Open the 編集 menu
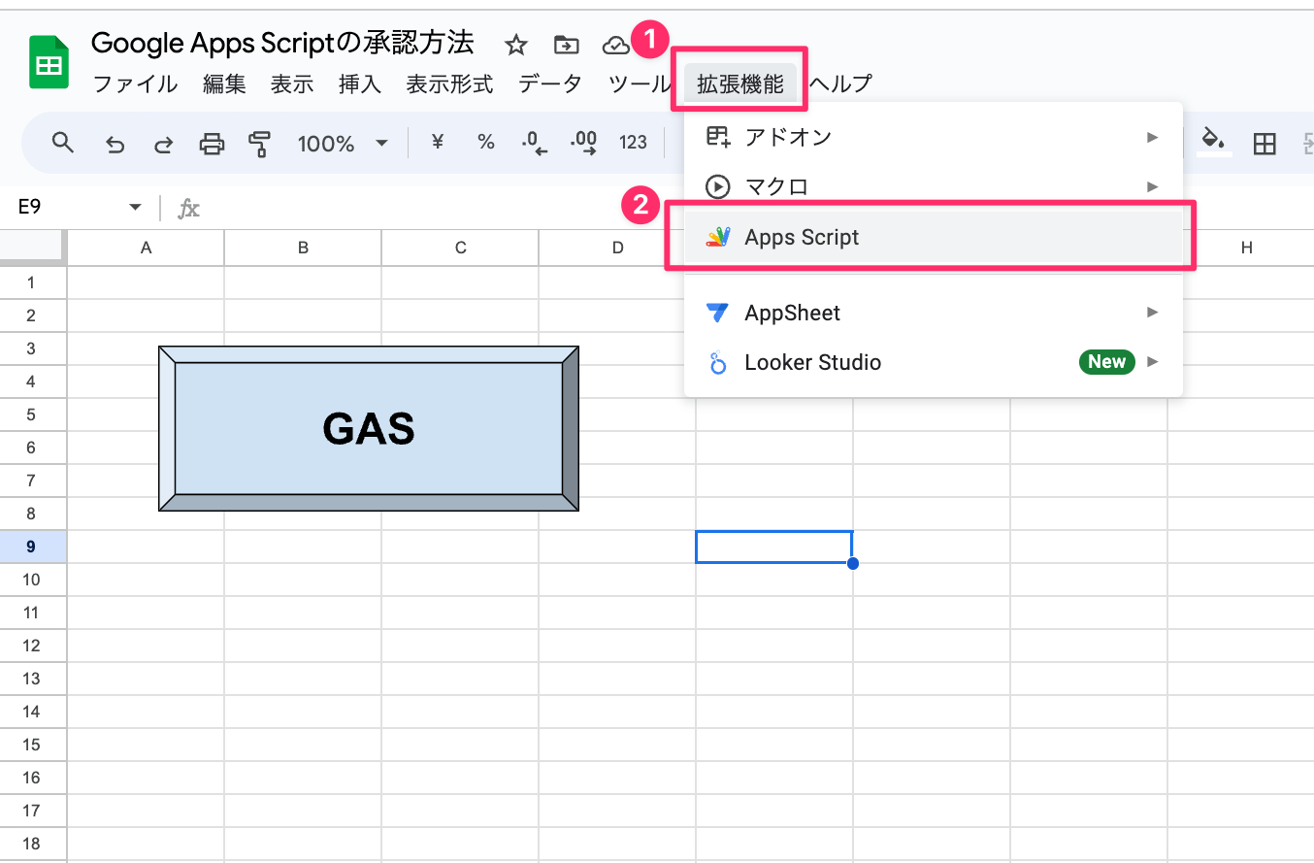 coord(224,84)
